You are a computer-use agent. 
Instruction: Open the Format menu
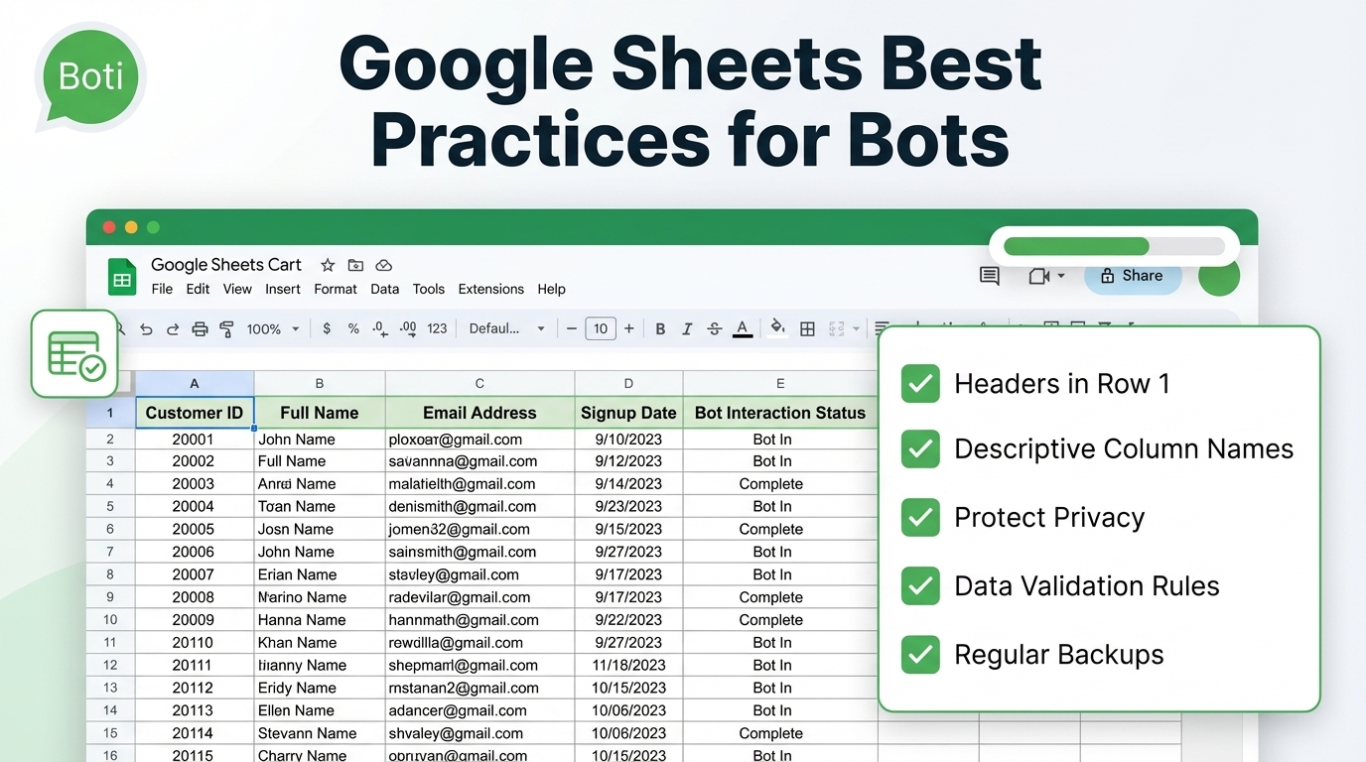(336, 289)
